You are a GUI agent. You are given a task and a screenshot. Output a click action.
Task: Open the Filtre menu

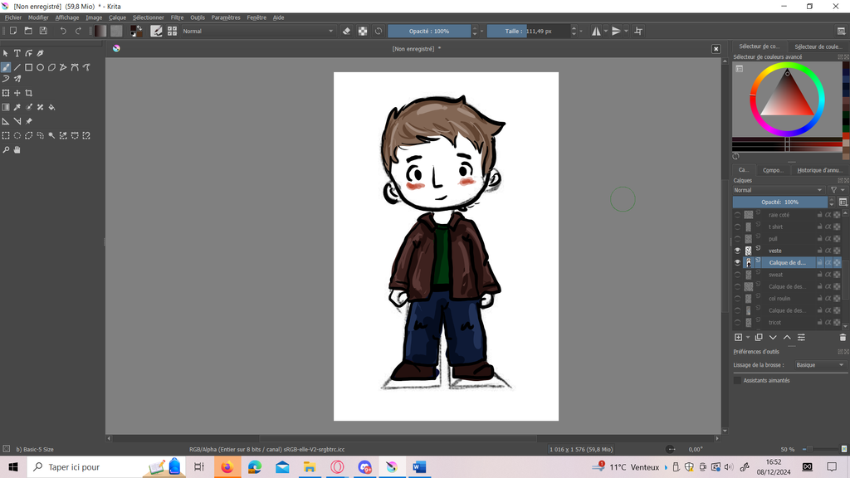pos(177,17)
